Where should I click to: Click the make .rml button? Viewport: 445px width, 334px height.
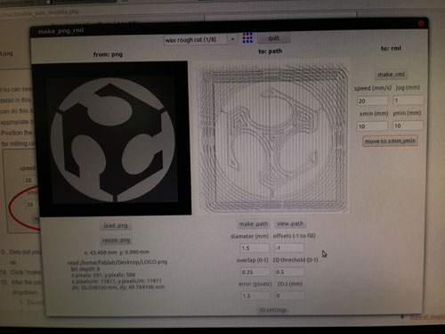(x=391, y=74)
